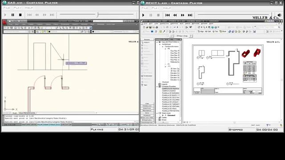Open the Play menu in the CAD.avi player

point(17,8)
